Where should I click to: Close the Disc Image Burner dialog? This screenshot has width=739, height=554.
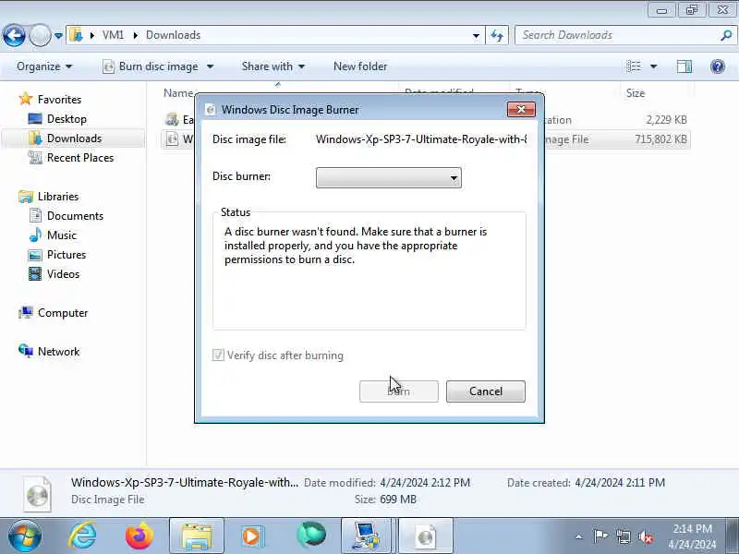click(x=521, y=109)
